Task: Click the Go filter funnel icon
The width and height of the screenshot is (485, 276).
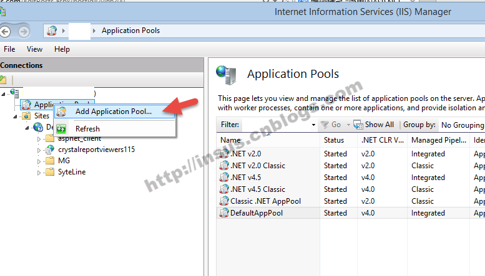Action: (325, 125)
